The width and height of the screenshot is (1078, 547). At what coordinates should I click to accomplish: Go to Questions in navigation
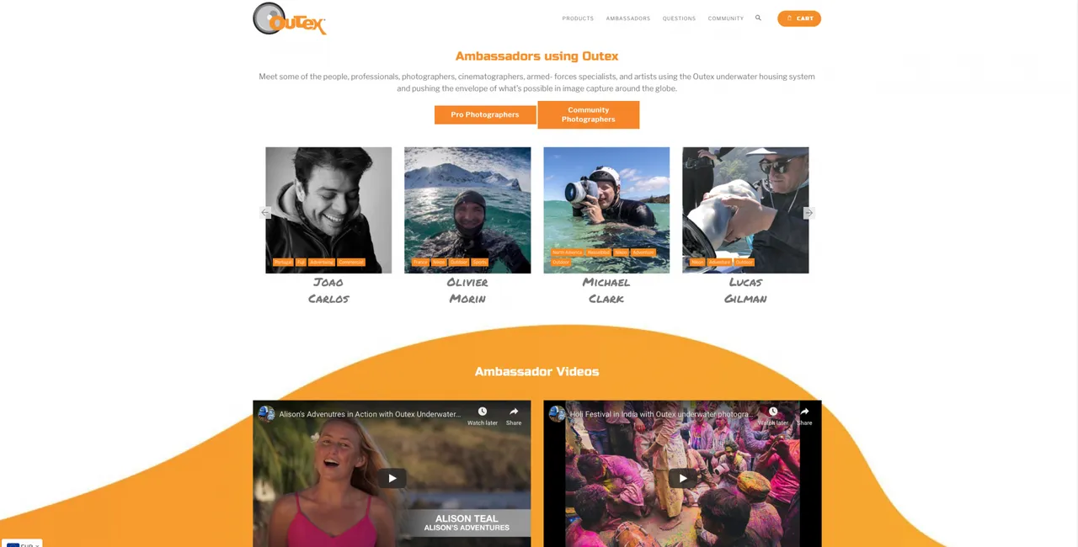(679, 19)
